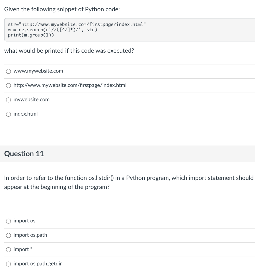Viewport: 255px width, 274px height.
Task: Select the radio button for www.mywebsite.com
Action: (x=9, y=71)
